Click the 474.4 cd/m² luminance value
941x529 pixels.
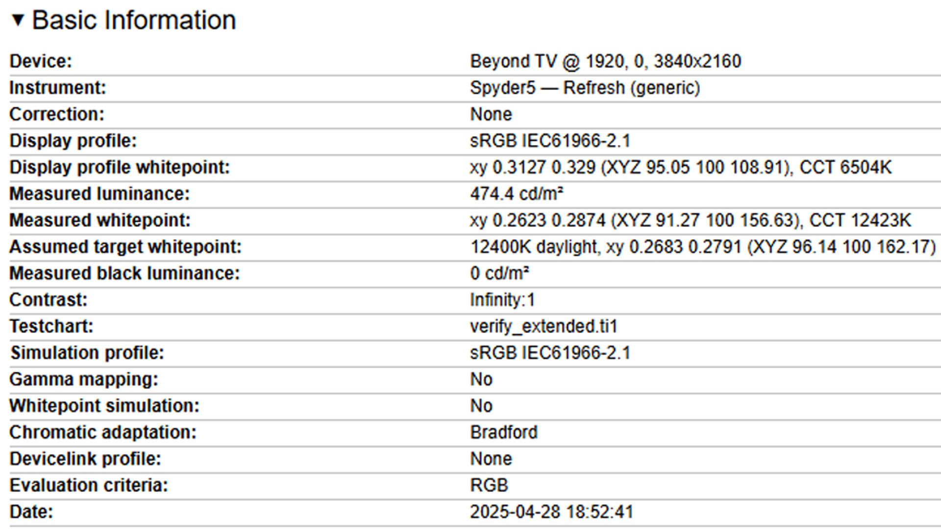(517, 193)
